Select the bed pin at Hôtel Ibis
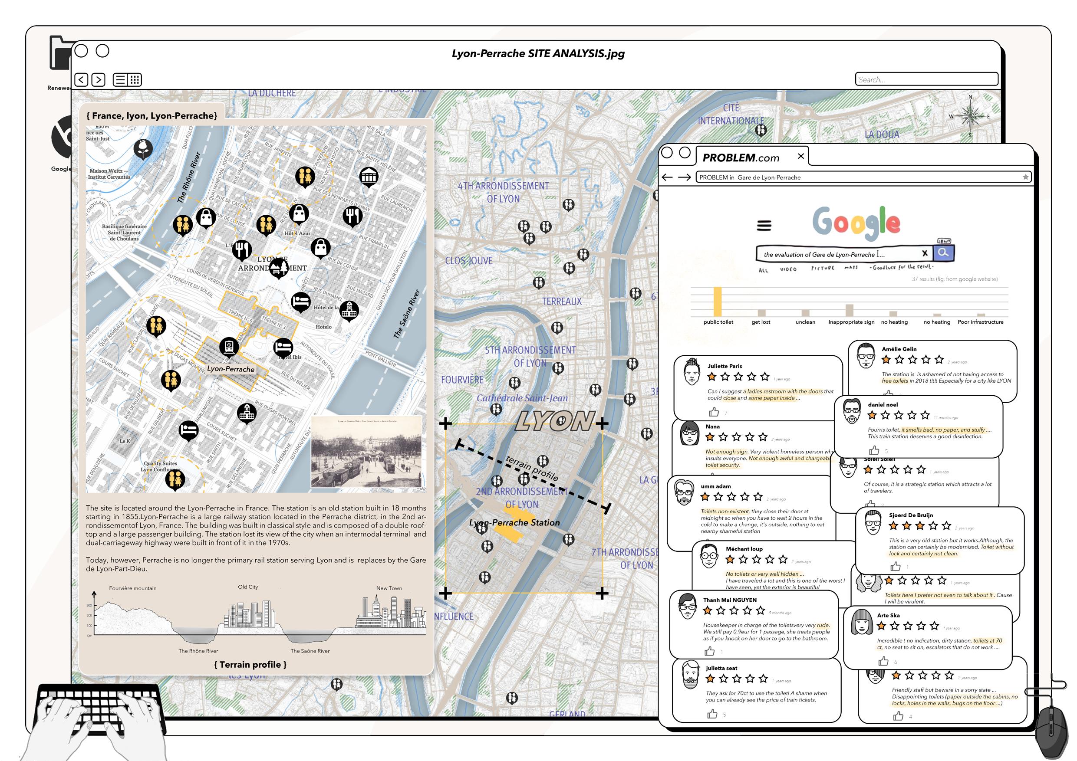The image size is (1077, 761). click(283, 348)
